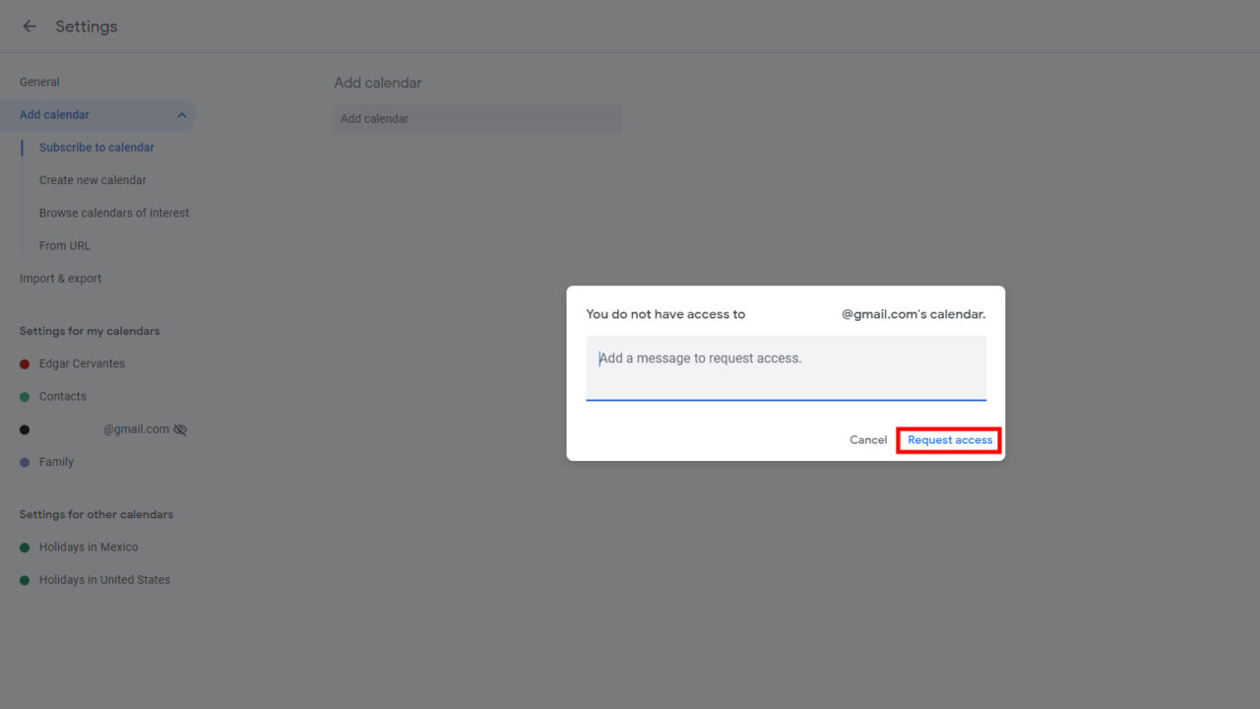Open Import & export settings
Screen dimensions: 1260x709
pyautogui.click(x=60, y=278)
